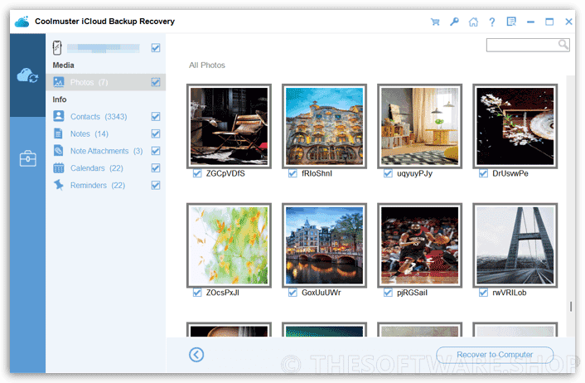
Task: Open the feedback notes icon in title bar
Action: coord(511,22)
